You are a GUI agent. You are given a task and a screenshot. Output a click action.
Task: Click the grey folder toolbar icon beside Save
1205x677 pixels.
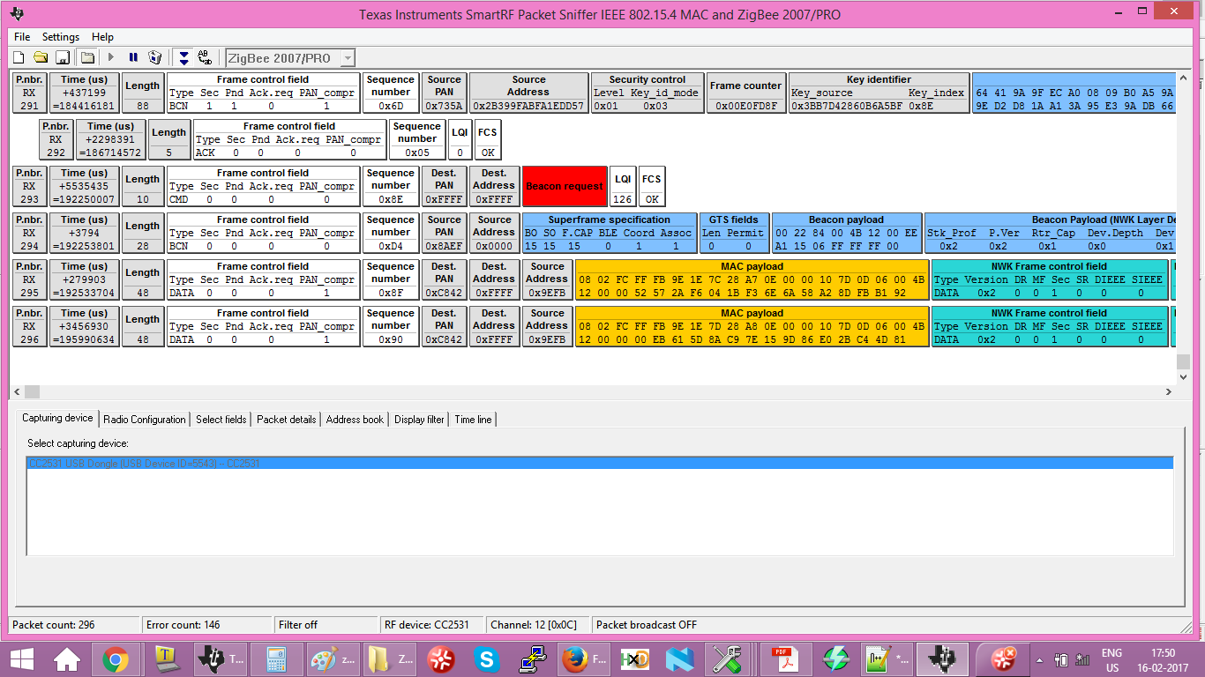point(87,57)
